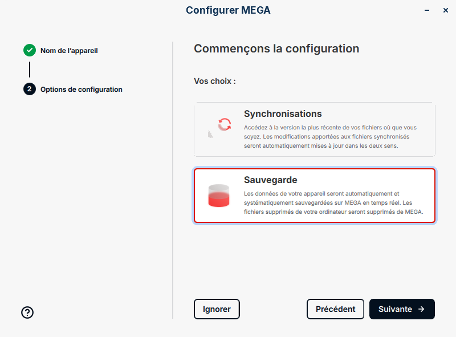Minimize the Configurer MEGA window
Image resolution: width=456 pixels, height=337 pixels.
[x=426, y=10]
